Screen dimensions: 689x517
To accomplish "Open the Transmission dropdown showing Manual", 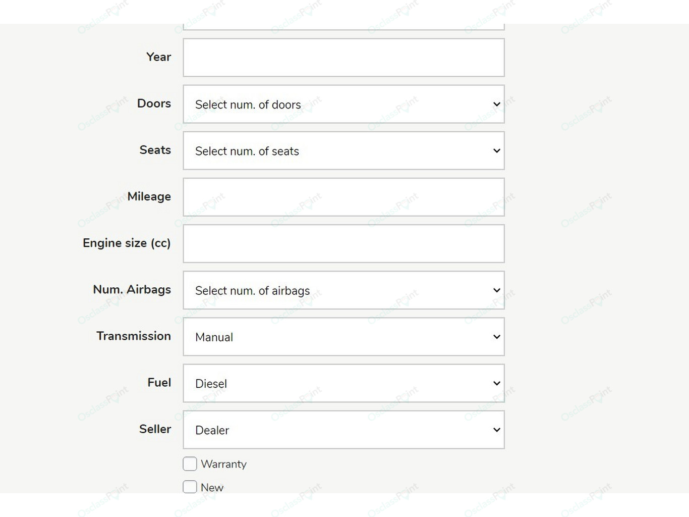I will coord(343,337).
